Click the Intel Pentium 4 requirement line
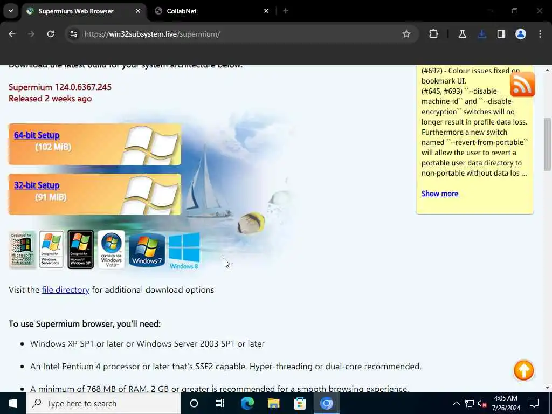 click(226, 367)
